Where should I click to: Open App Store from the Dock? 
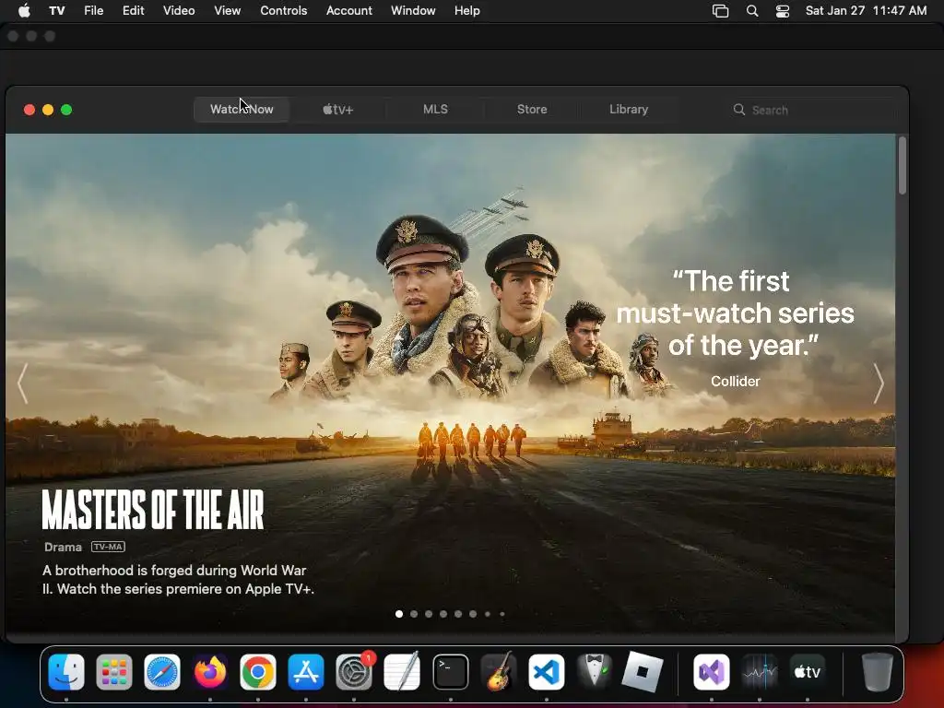tap(306, 672)
